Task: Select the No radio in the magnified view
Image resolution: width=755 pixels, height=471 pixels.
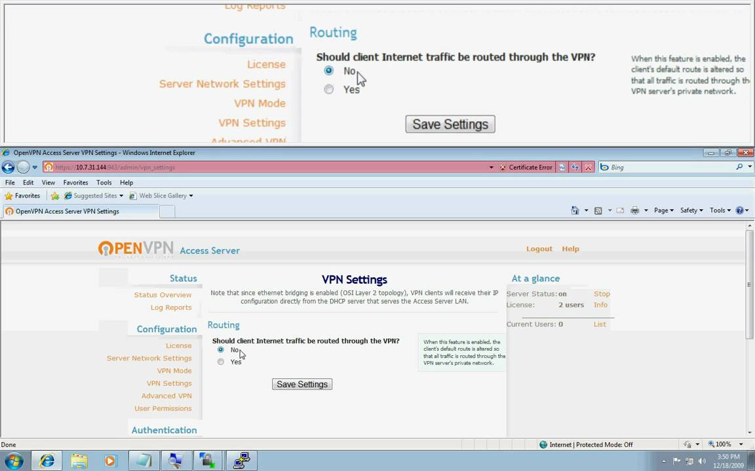Action: 329,71
